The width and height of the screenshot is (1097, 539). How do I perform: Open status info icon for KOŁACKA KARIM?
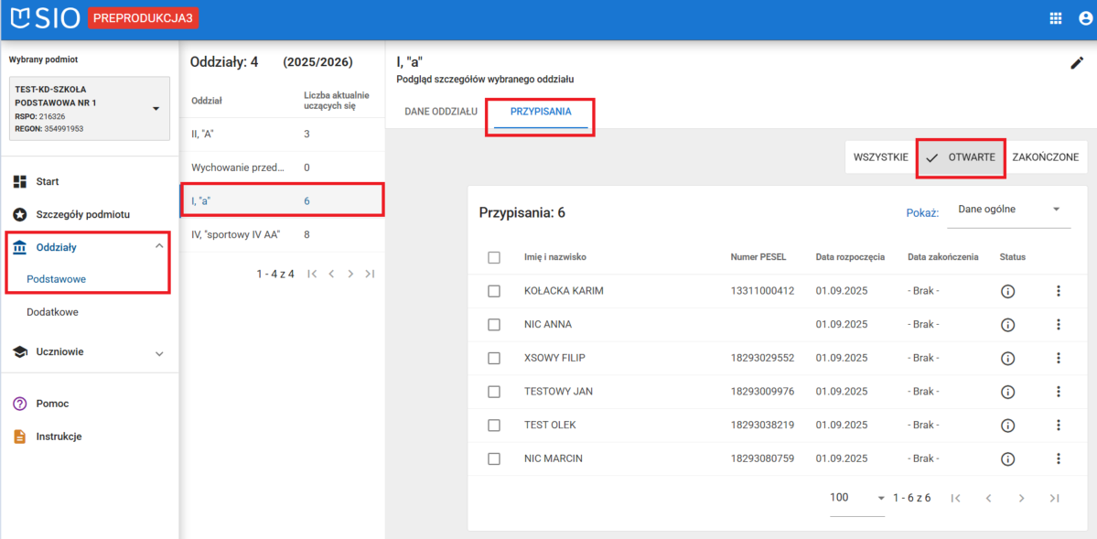[x=1008, y=291]
